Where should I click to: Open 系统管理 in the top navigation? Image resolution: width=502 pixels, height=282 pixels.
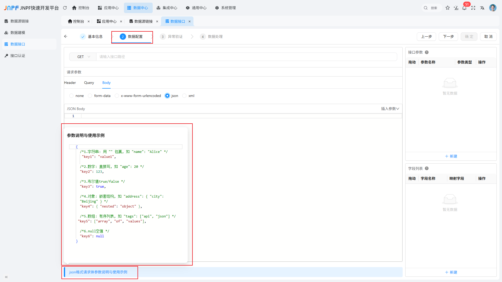point(225,8)
